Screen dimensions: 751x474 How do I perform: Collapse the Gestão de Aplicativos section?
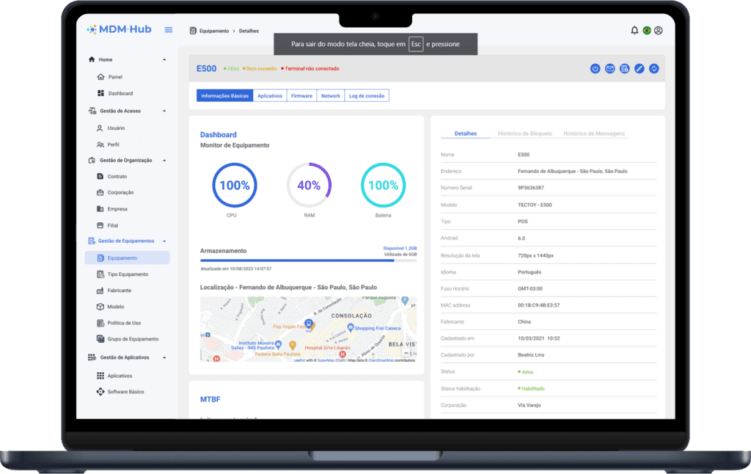(x=164, y=357)
